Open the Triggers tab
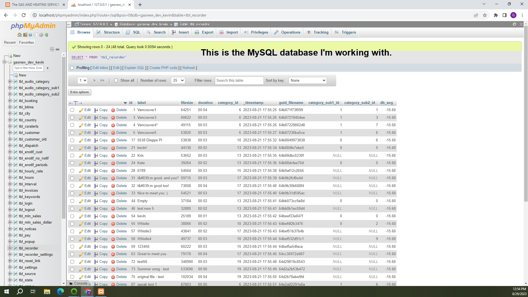528x297 pixels. tap(345, 32)
